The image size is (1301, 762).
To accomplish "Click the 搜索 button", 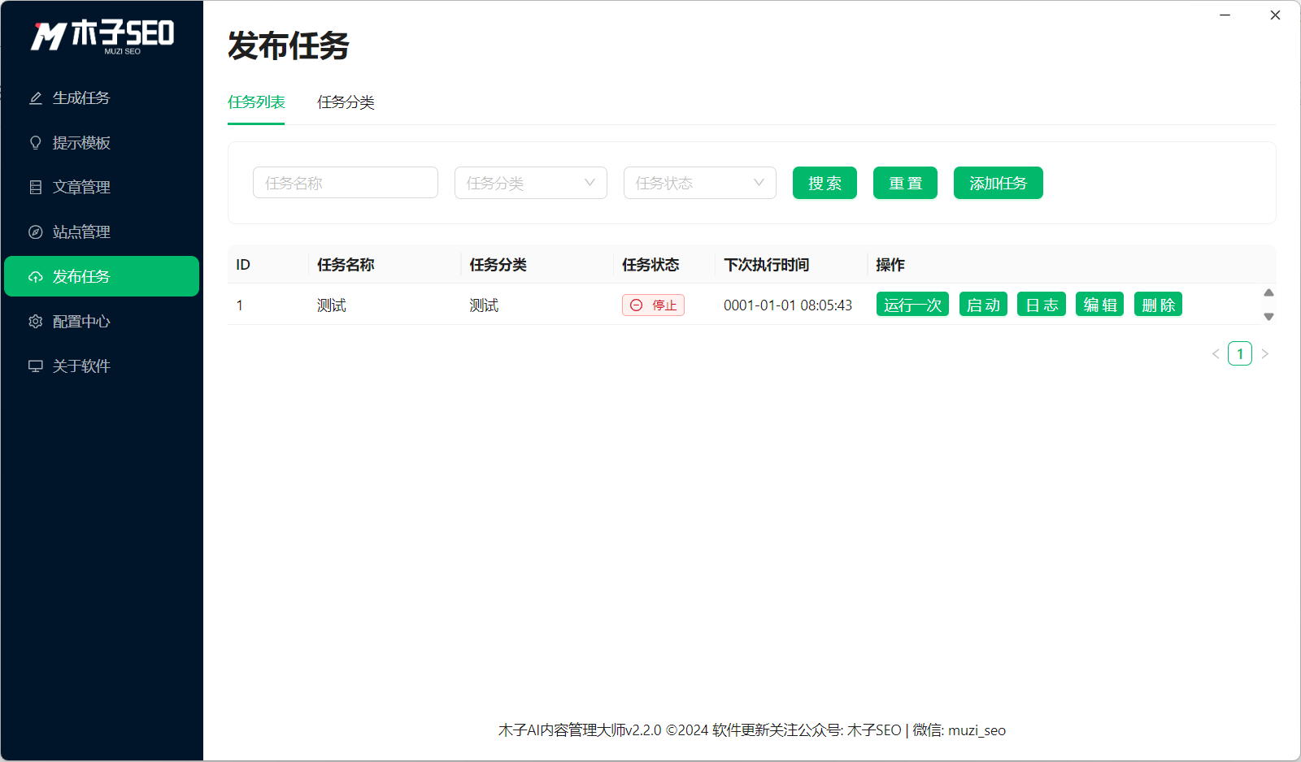I will pyautogui.click(x=825, y=183).
